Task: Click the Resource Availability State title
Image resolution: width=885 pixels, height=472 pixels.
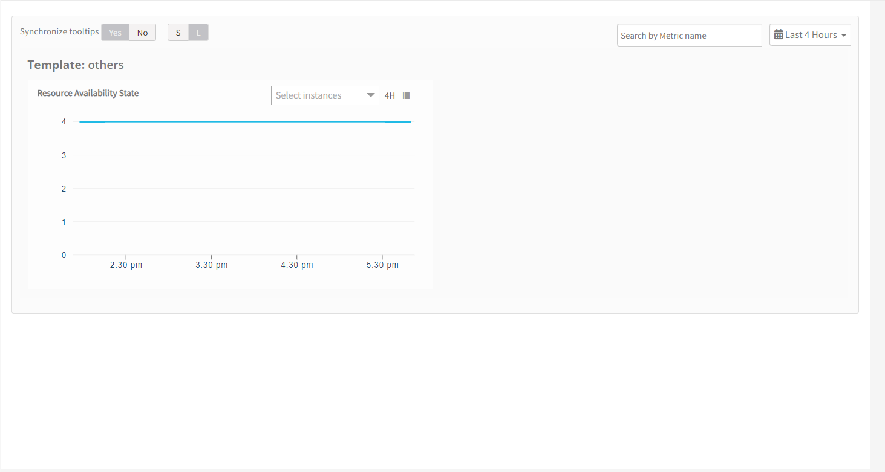Action: (x=88, y=93)
